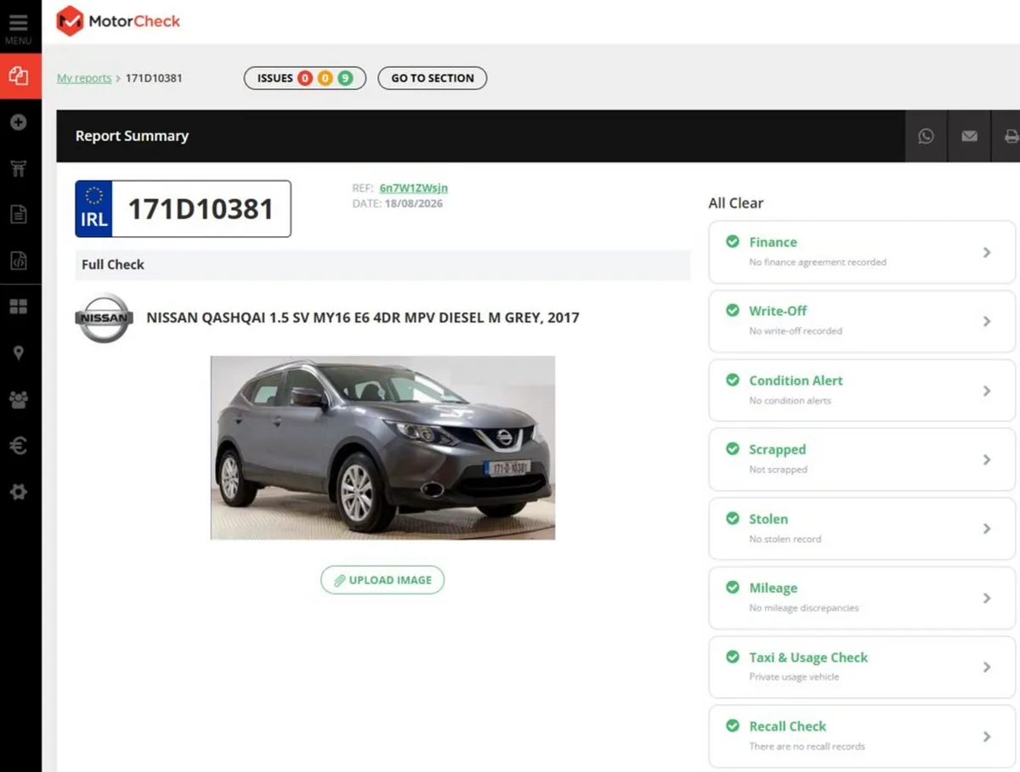This screenshot has height=772, width=1020.
Task: Click the green issues count badge
Action: coord(345,78)
